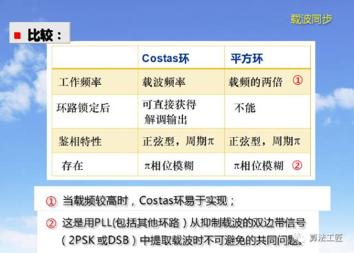Click 'π相位模糊' in 平方环 column
The width and height of the screenshot is (354, 253).
tap(258, 166)
